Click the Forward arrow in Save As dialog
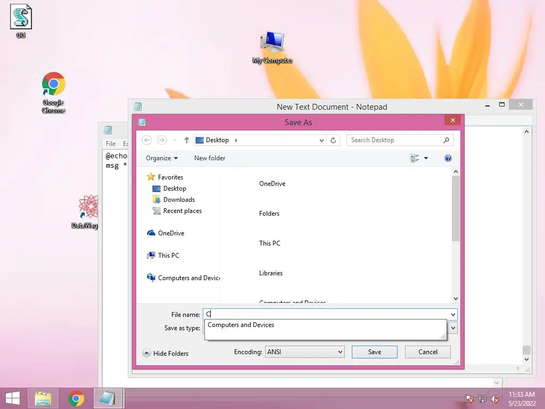The height and width of the screenshot is (409, 545). point(162,140)
